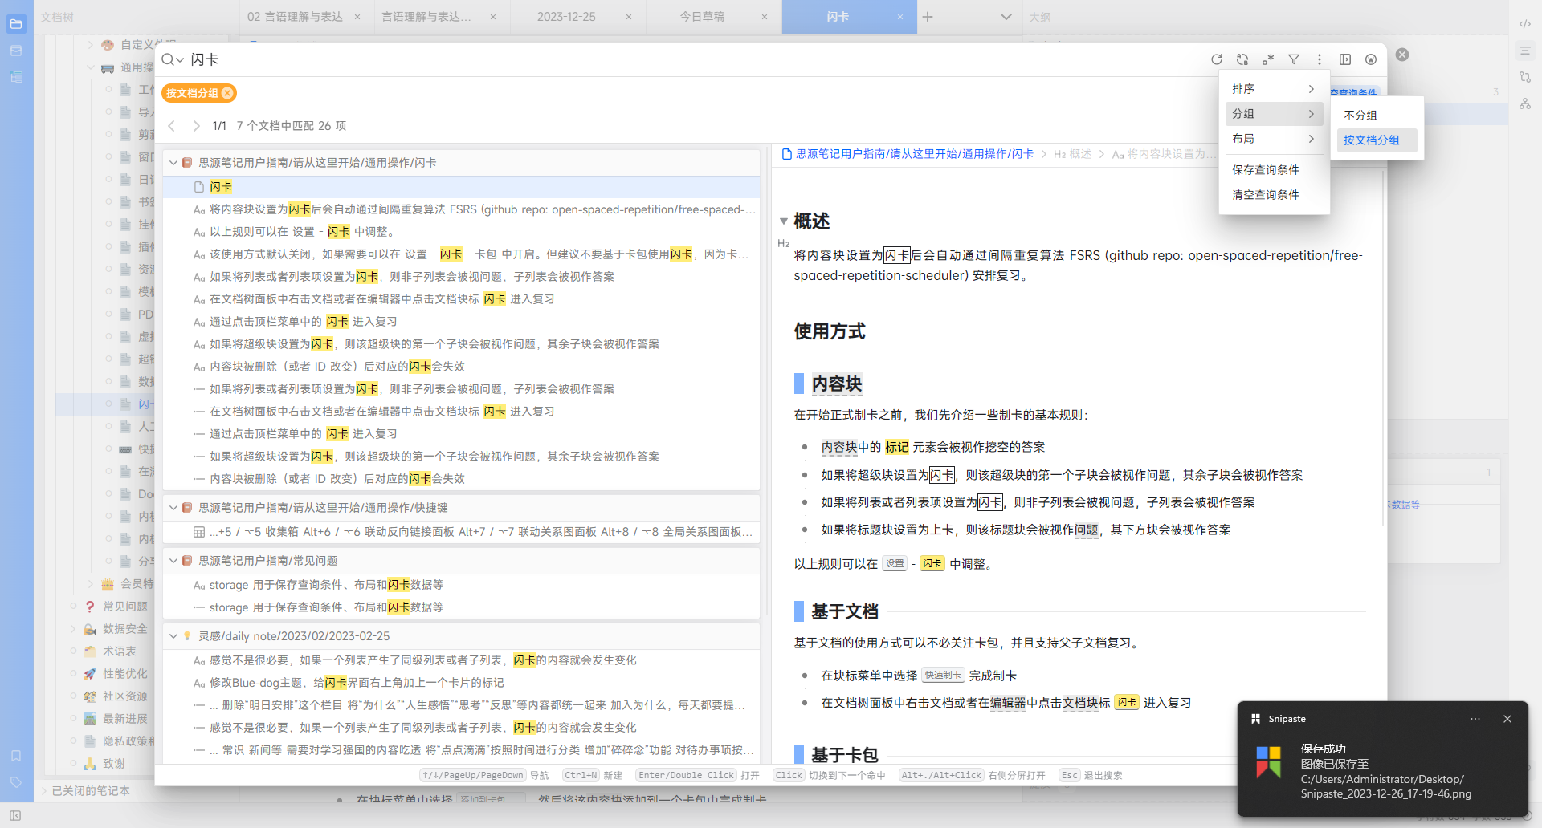This screenshot has height=828, width=1542.
Task: Remove the 按文档分组 filter chip
Action: (x=228, y=93)
